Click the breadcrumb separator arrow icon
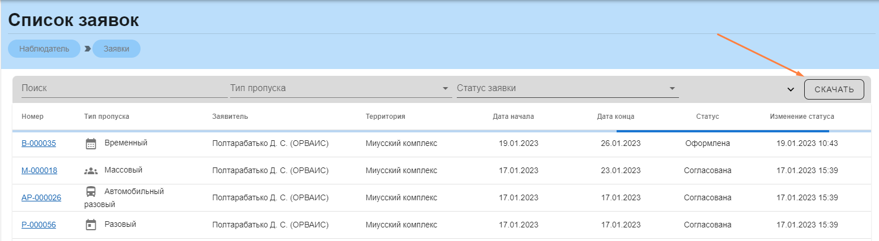 pos(87,49)
